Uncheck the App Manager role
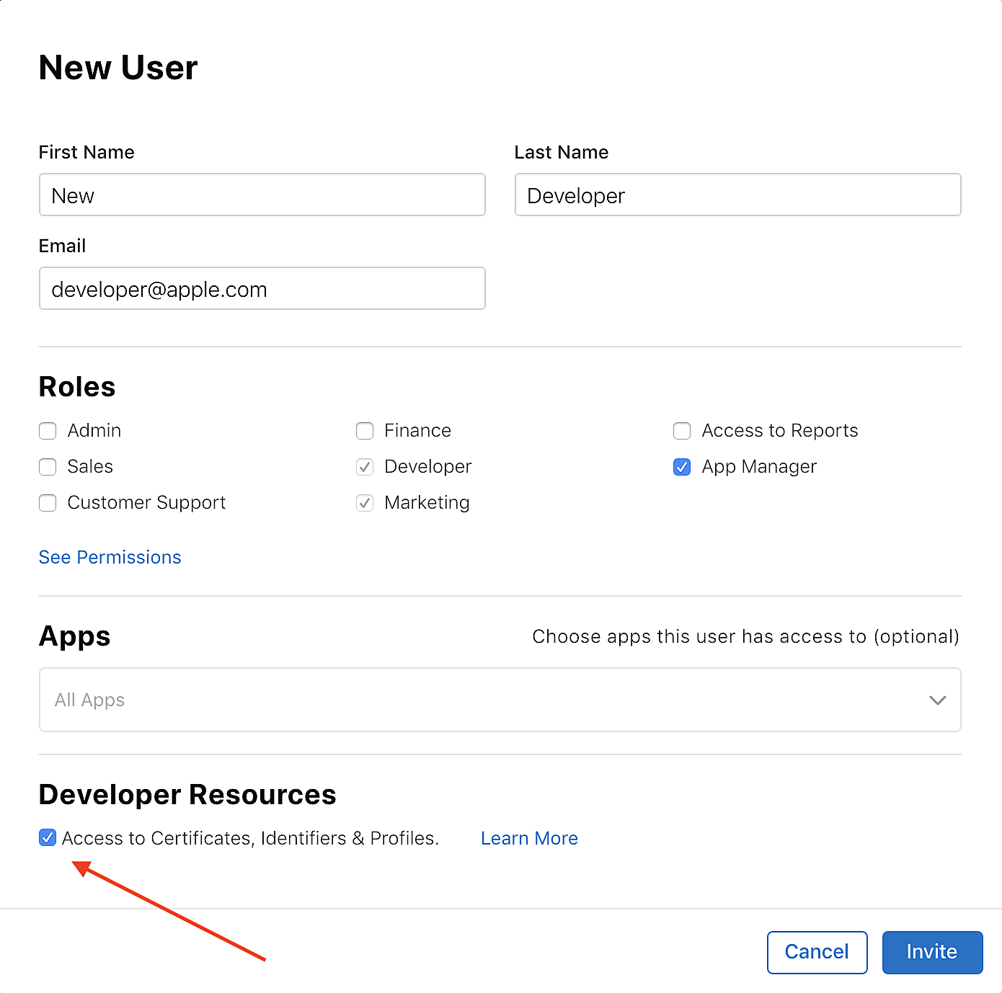1002x993 pixels. (682, 467)
